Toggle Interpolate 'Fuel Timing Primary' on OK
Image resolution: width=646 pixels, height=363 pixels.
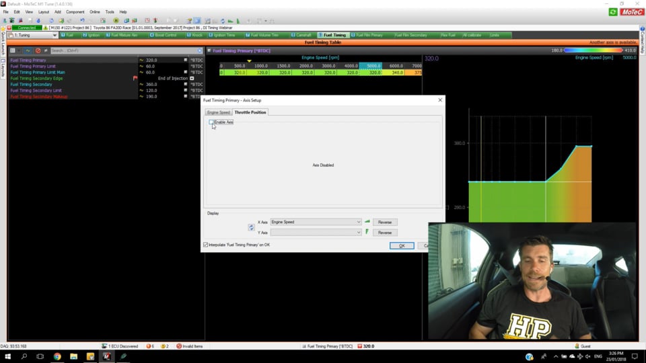click(206, 245)
